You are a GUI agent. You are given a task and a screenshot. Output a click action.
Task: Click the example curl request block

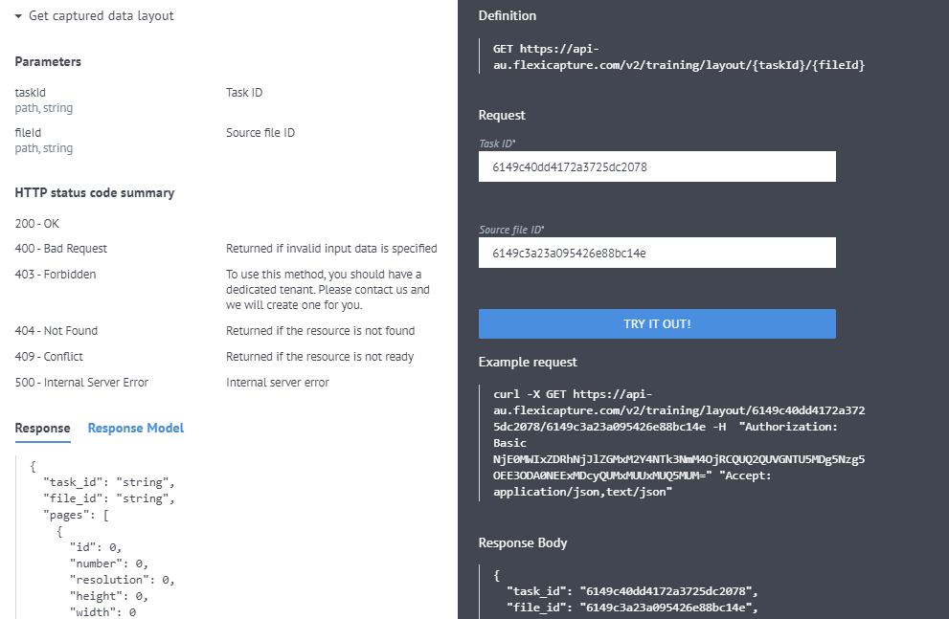click(678, 443)
